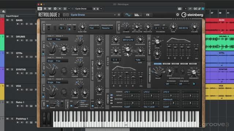Enable record on the BASS track
234x131 pixels.
coord(18,24)
